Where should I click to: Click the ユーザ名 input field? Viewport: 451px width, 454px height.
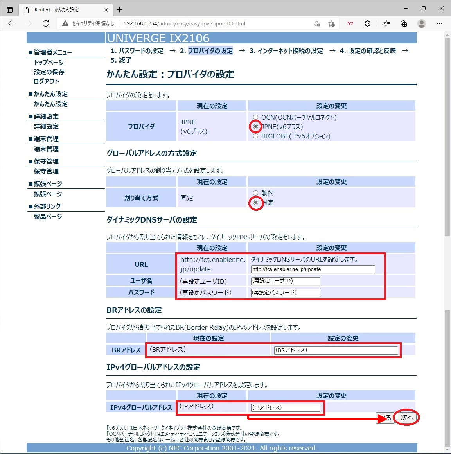tap(286, 281)
